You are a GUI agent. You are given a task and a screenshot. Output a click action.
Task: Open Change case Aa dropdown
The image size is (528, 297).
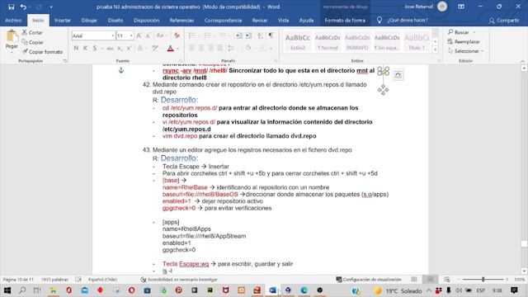click(x=161, y=35)
